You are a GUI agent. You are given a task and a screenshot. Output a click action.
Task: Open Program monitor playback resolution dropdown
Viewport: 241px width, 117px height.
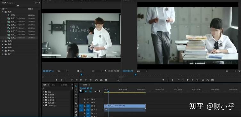tap(231, 71)
